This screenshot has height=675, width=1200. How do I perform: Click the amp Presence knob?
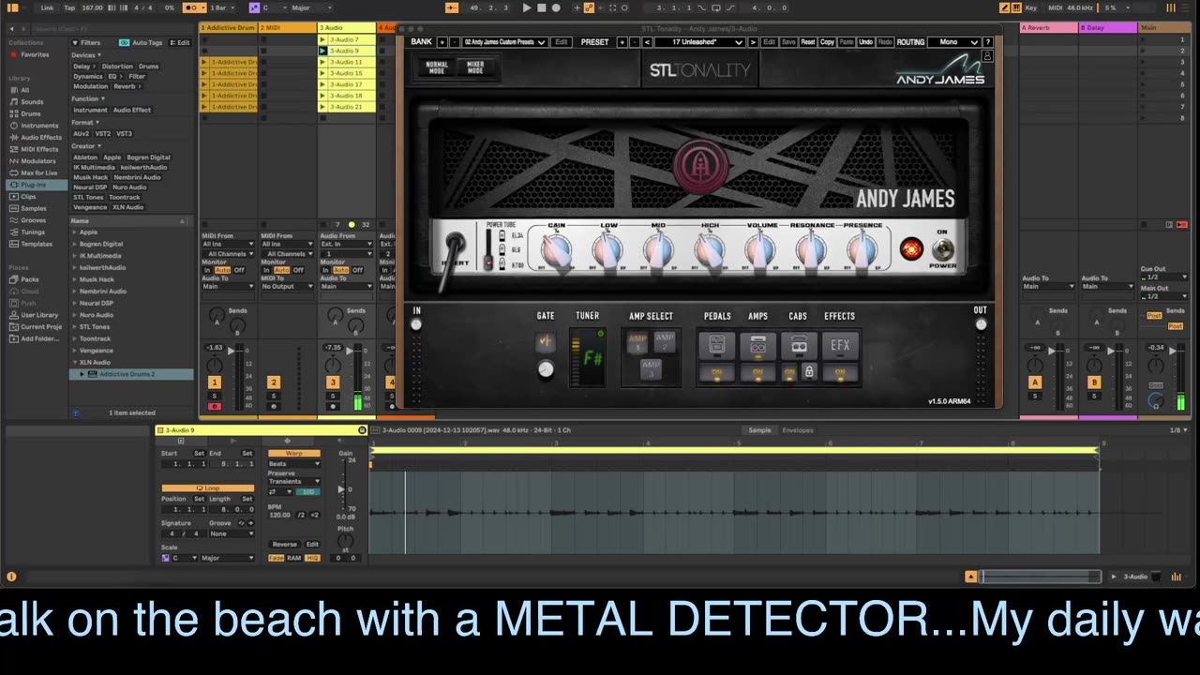(862, 250)
